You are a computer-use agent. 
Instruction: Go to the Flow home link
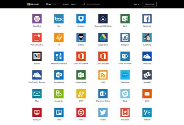pos(48,4)
